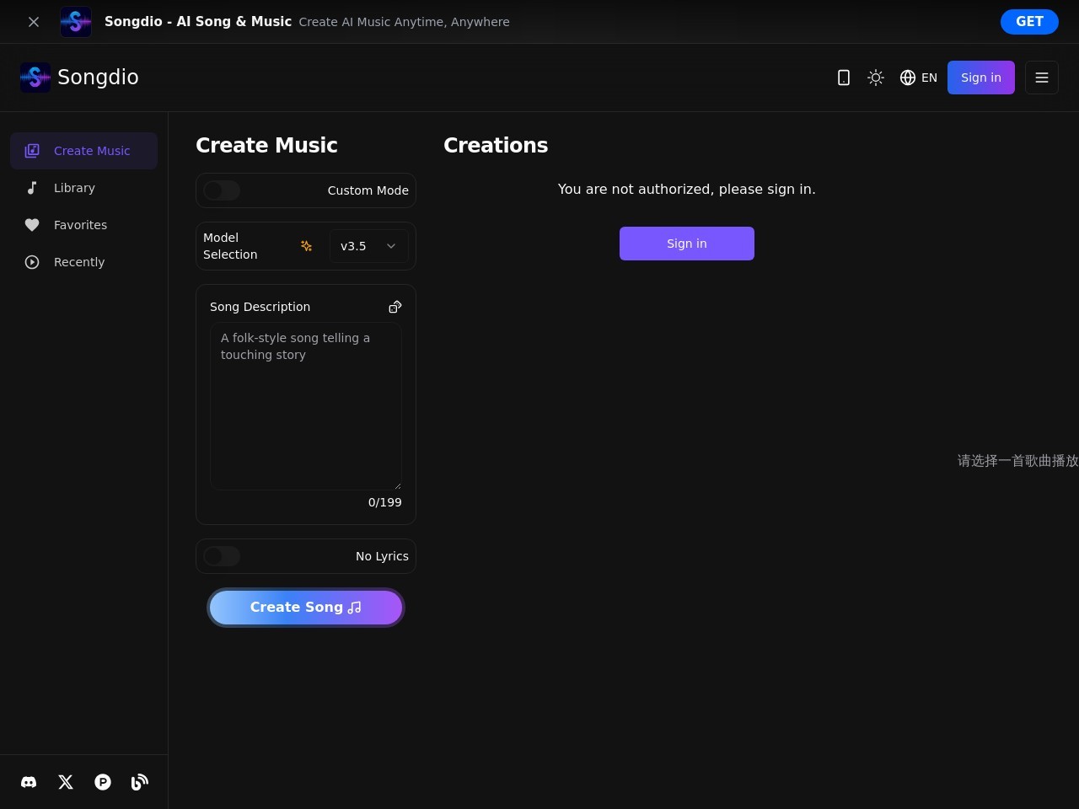Select Recently in the sidebar
This screenshot has width=1079, height=809.
click(x=79, y=262)
